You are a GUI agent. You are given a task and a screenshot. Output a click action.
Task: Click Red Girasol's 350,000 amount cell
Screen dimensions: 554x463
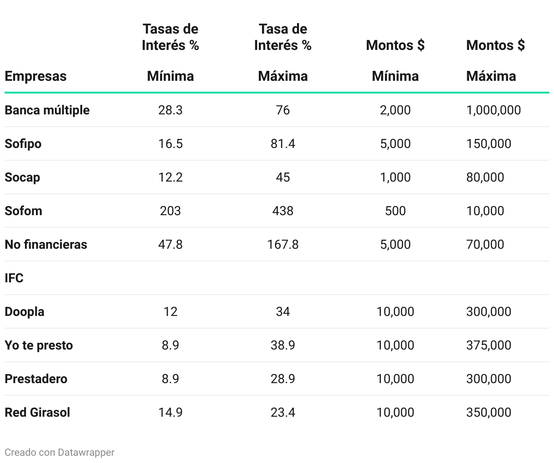[x=489, y=413]
